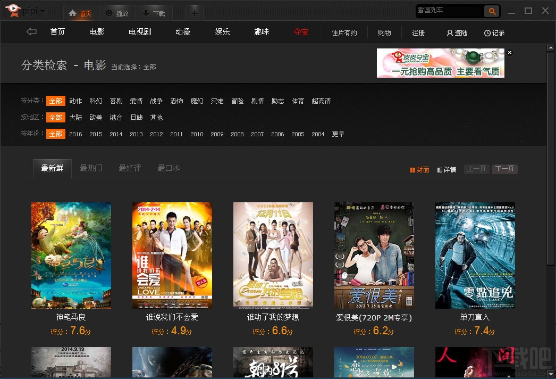Switch to the 首页 home tab
556x379 pixels.
tap(81, 13)
